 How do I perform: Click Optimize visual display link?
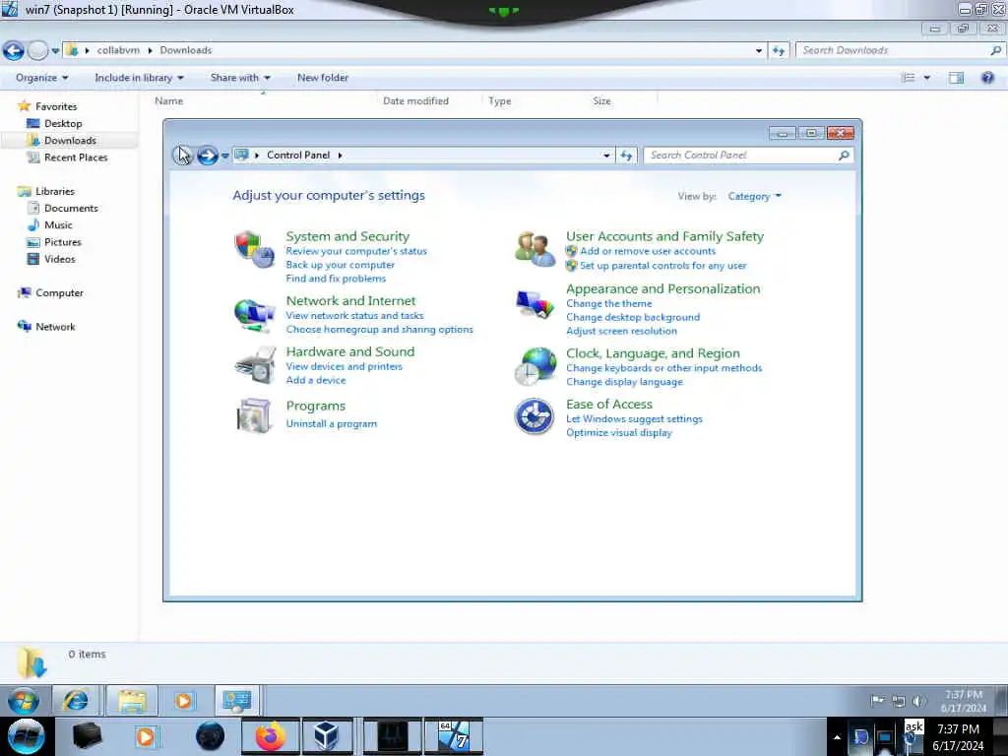tap(618, 433)
